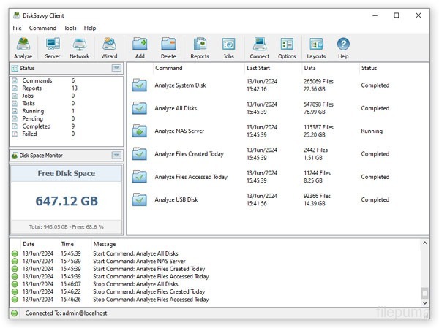This screenshot has width=439, height=328.
Task: Click the Failed row icon in Status
Action: pos(15,134)
